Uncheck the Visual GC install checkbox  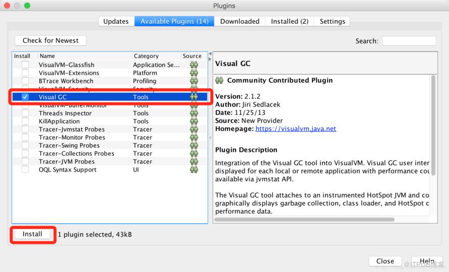click(25, 97)
